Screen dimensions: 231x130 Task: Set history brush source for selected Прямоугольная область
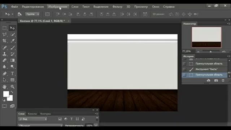point(184,75)
